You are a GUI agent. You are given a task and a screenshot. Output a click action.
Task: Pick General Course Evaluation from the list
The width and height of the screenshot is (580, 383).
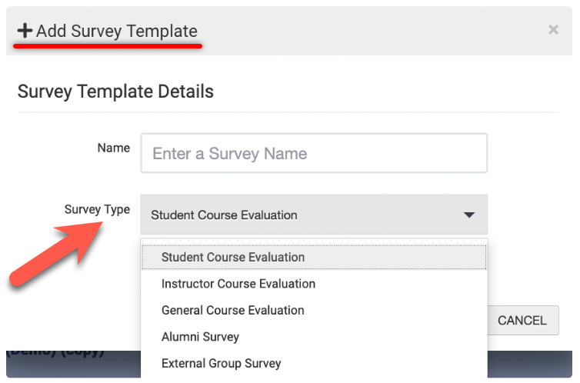[x=233, y=310]
